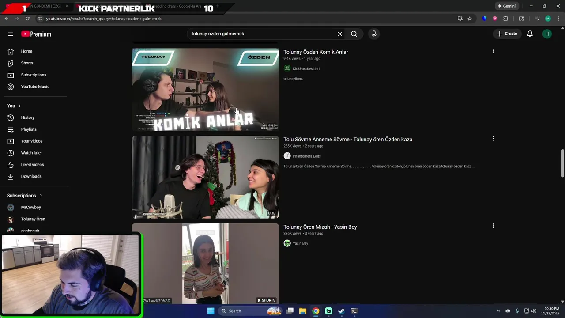Expand the You section chevron
Image resolution: width=565 pixels, height=318 pixels.
pos(19,106)
